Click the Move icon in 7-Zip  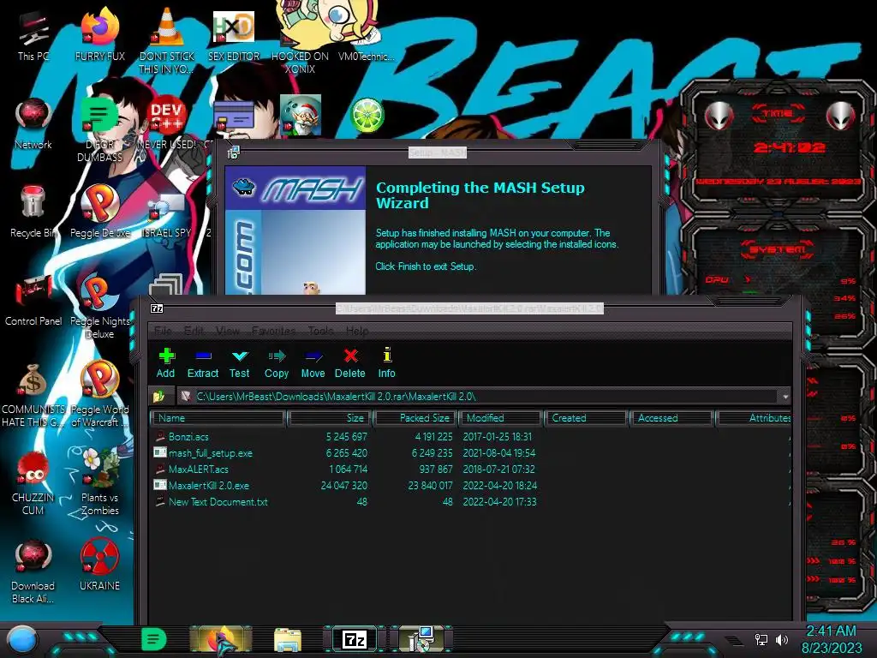(x=313, y=356)
